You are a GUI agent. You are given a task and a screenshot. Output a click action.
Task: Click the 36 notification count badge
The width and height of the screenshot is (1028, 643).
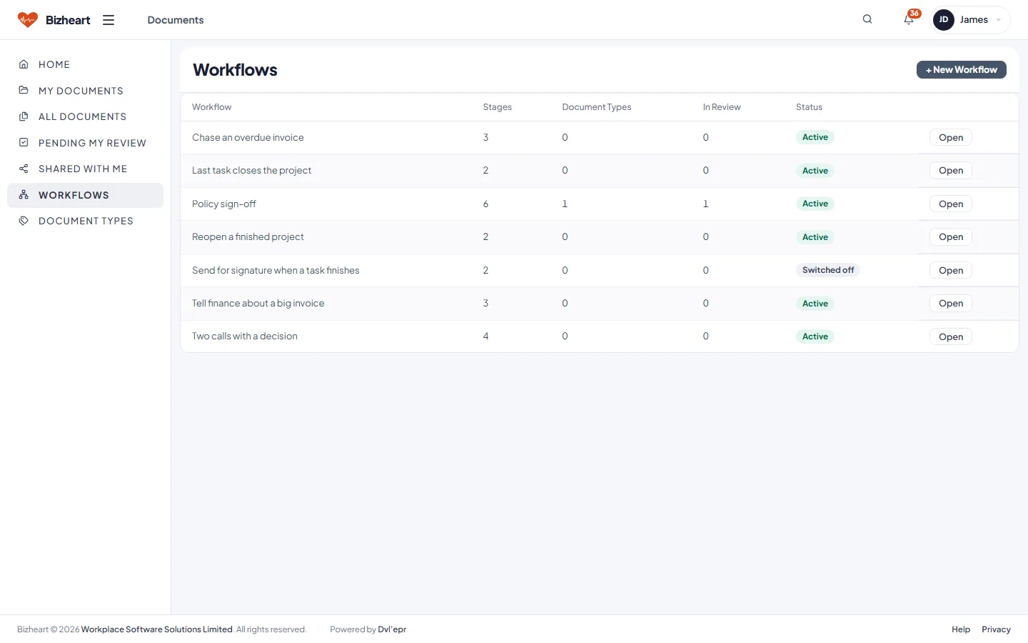pos(914,14)
